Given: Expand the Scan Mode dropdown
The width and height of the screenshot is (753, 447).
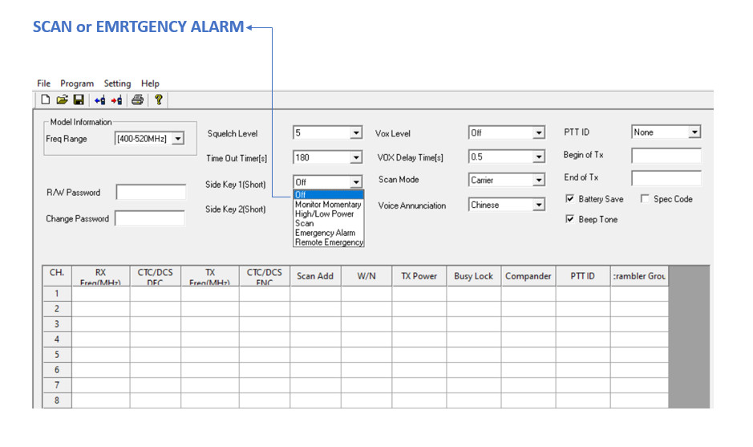Looking at the screenshot, I should pos(539,181).
